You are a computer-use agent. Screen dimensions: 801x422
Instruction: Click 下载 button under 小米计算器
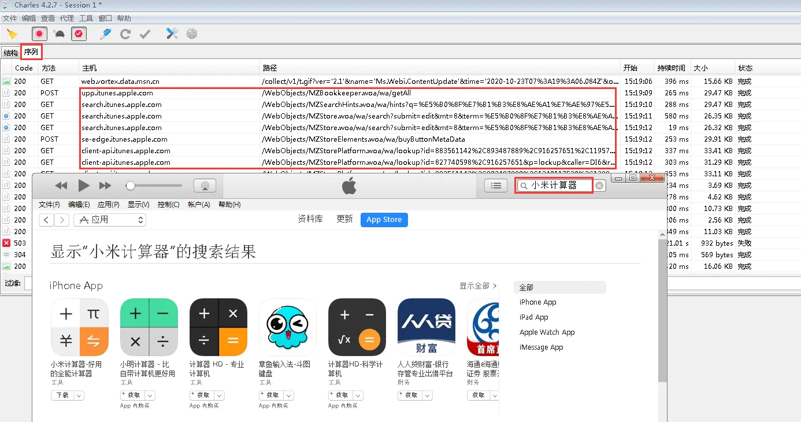click(62, 395)
